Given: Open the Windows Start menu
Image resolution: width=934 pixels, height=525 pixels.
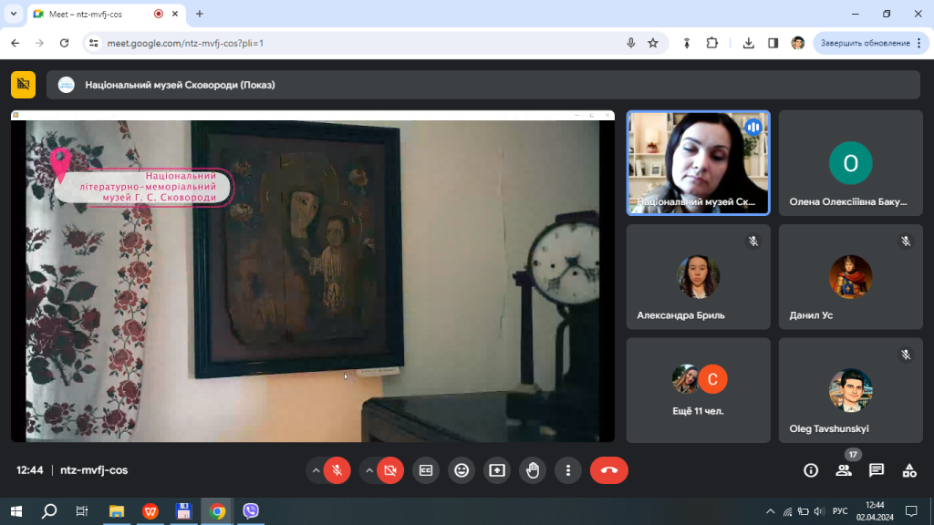Looking at the screenshot, I should [16, 511].
